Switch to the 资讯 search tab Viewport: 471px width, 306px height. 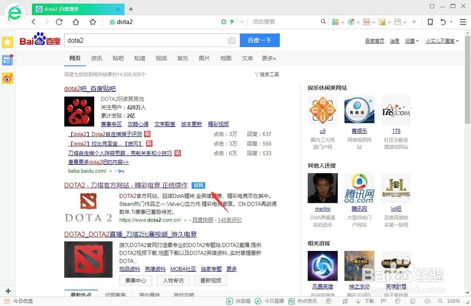point(97,58)
